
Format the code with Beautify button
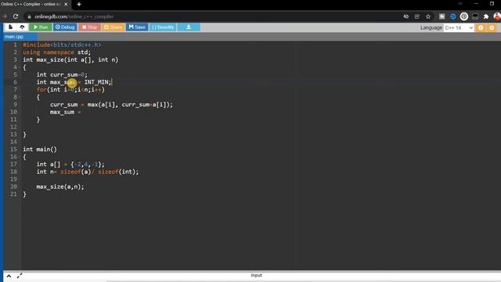[163, 27]
